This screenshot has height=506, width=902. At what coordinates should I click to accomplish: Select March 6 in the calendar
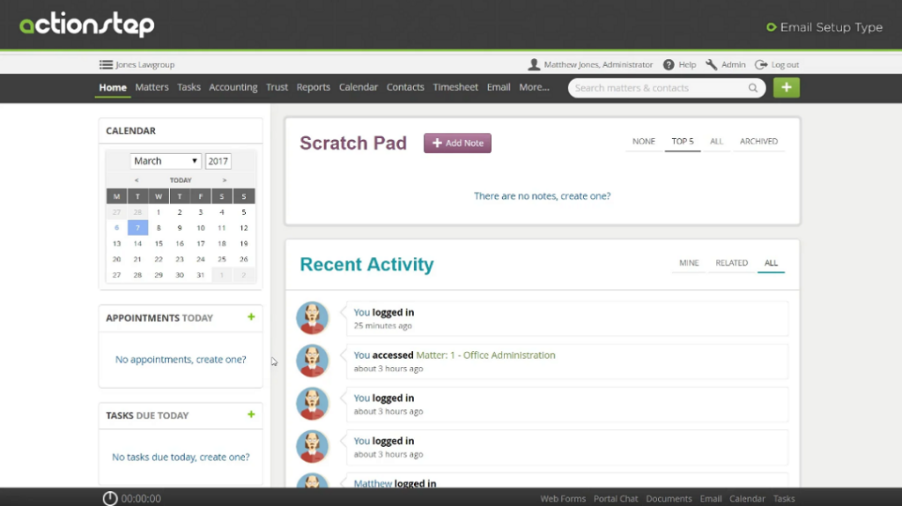tap(117, 228)
